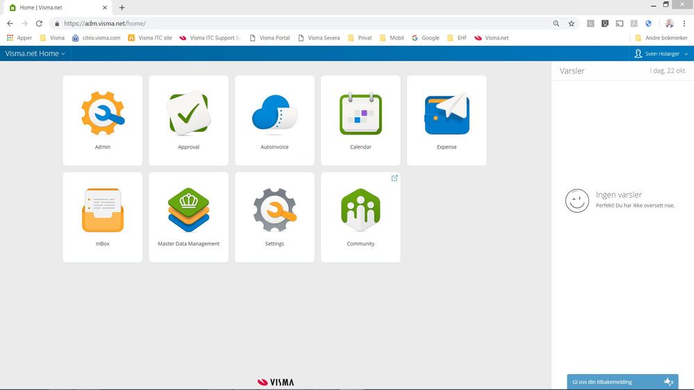This screenshot has width=694, height=390.
Task: Click the thumbs-up feedback icon
Action: coord(668,382)
